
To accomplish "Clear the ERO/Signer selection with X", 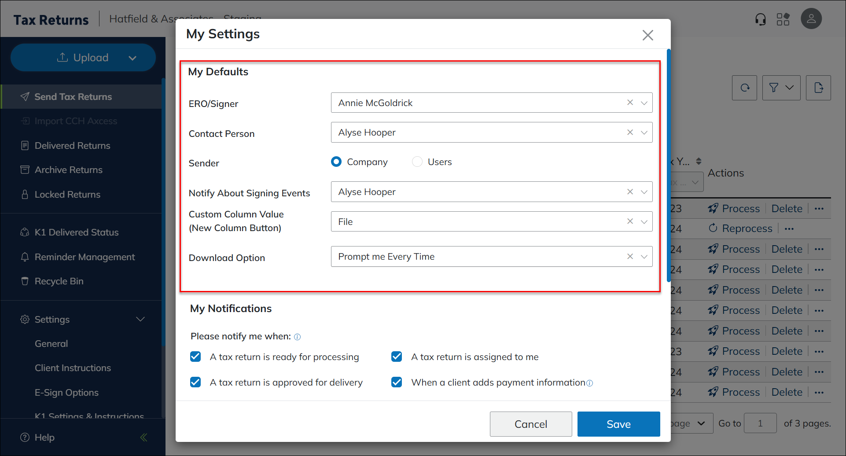I will pyautogui.click(x=630, y=103).
